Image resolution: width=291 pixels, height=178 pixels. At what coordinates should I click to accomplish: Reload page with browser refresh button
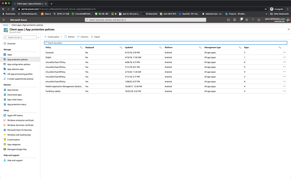coord(13,9)
